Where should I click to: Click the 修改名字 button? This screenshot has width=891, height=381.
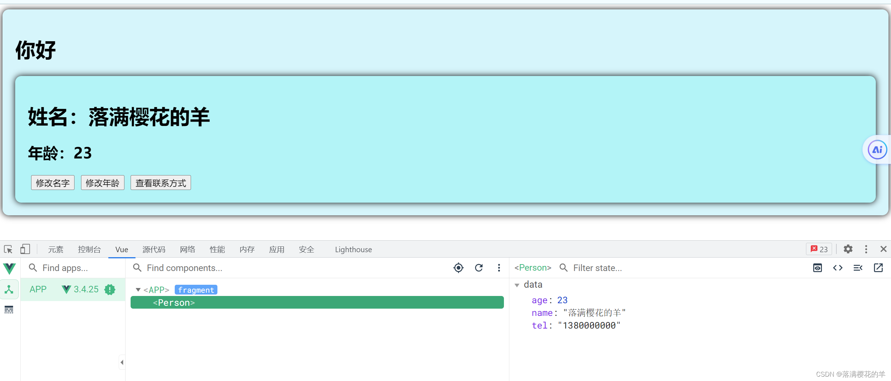tap(53, 183)
